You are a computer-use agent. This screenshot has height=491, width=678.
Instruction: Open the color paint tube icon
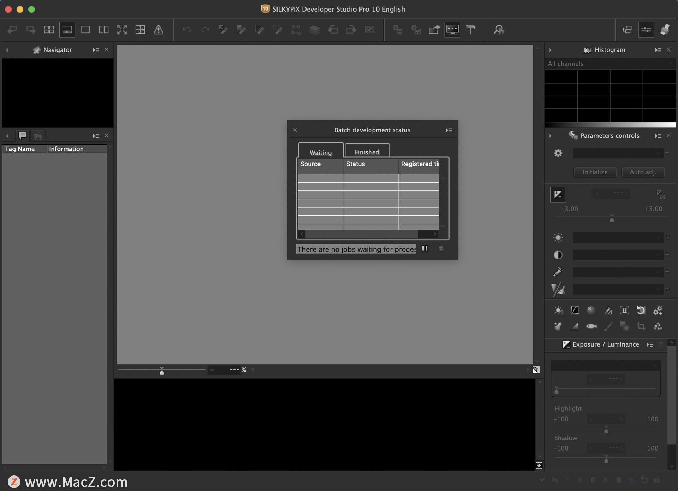(x=558, y=272)
